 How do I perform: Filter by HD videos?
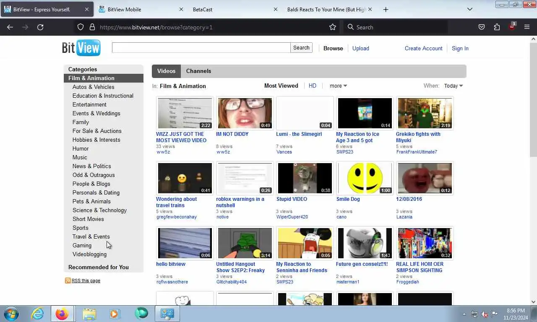[x=313, y=86]
